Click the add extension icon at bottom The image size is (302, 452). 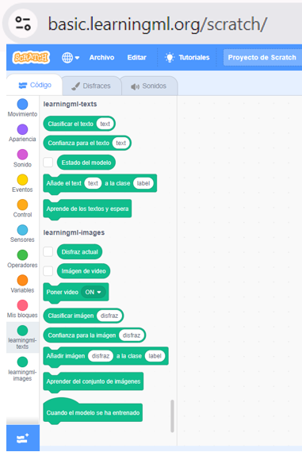click(23, 439)
